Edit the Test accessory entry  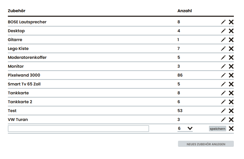click(x=223, y=111)
